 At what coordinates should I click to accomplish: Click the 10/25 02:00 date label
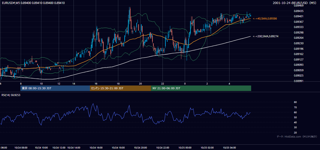pos(207,147)
